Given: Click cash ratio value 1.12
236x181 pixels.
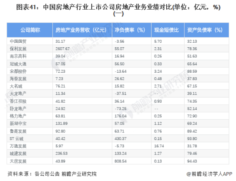Looking at the screenshot, I should (x=158, y=123).
